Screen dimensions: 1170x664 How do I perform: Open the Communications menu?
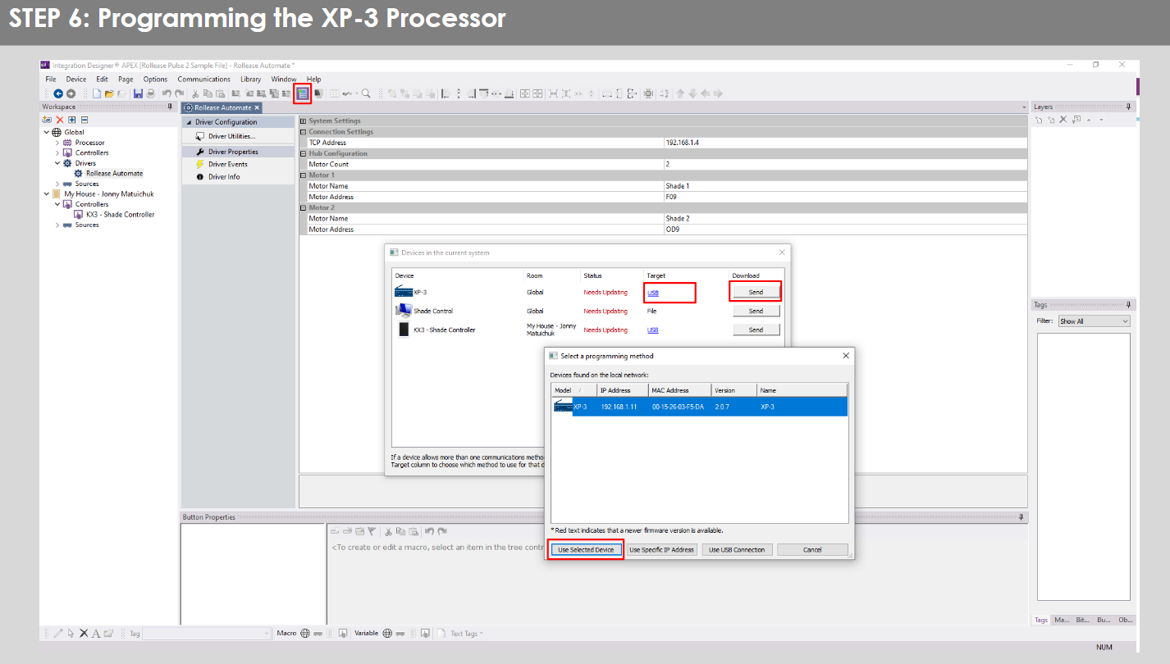click(x=203, y=80)
